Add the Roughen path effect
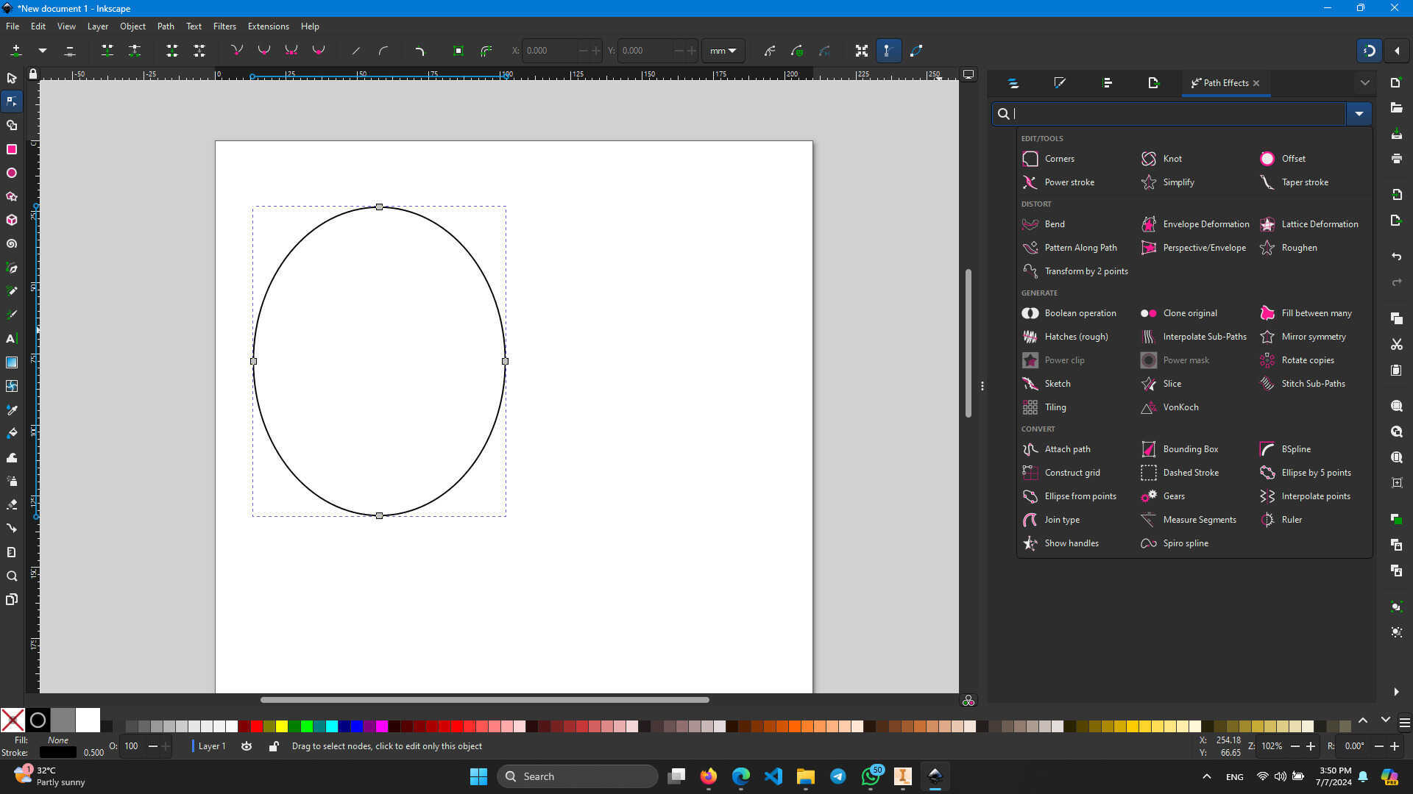The height and width of the screenshot is (794, 1413). 1289,248
